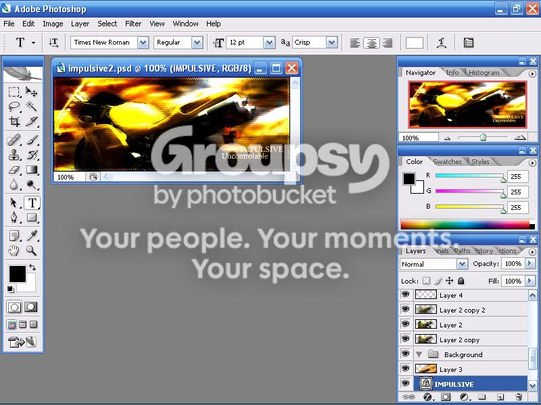This screenshot has height=405, width=541.
Task: Open the anti-aliasing method dropdown
Action: [x=331, y=43]
